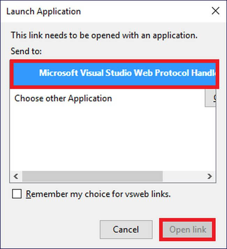Click the blank area of the application list

pyautogui.click(x=112, y=140)
